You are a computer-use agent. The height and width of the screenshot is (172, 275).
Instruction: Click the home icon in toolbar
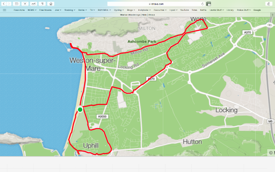point(51,4)
